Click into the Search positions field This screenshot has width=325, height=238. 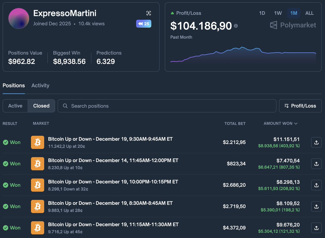[167, 106]
